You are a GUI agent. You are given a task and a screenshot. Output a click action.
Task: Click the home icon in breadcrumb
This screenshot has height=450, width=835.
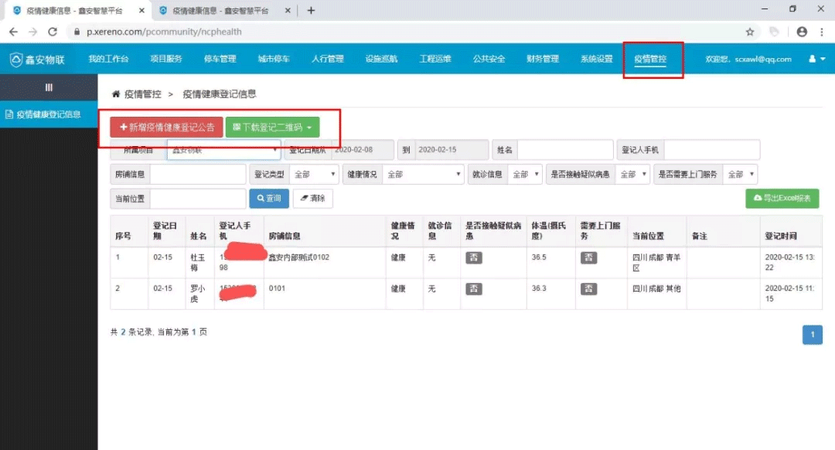point(116,94)
